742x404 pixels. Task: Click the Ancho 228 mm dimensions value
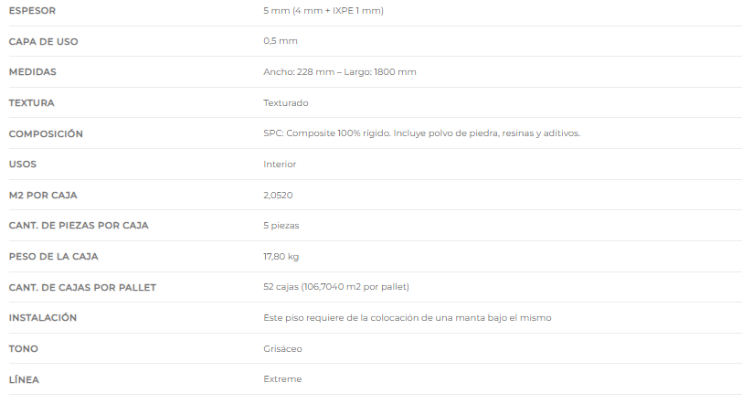340,72
